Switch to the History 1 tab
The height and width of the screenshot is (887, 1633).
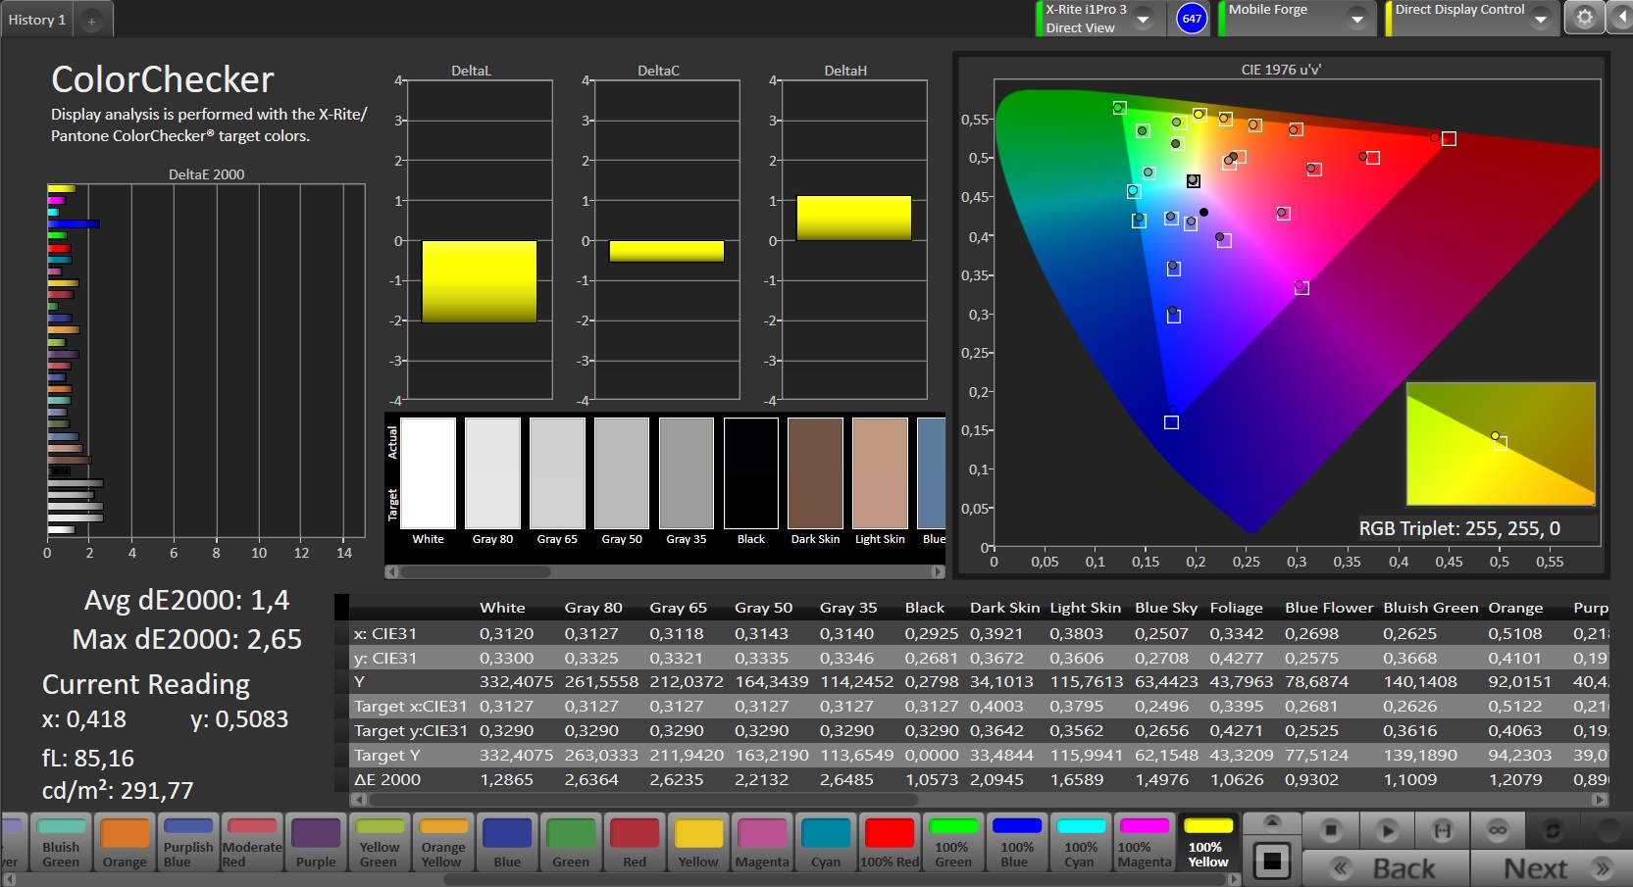click(x=37, y=20)
